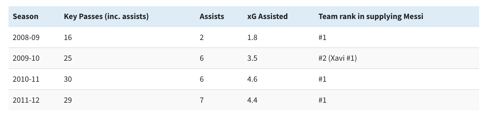Select the 2008-09 season cell

pyautogui.click(x=26, y=37)
